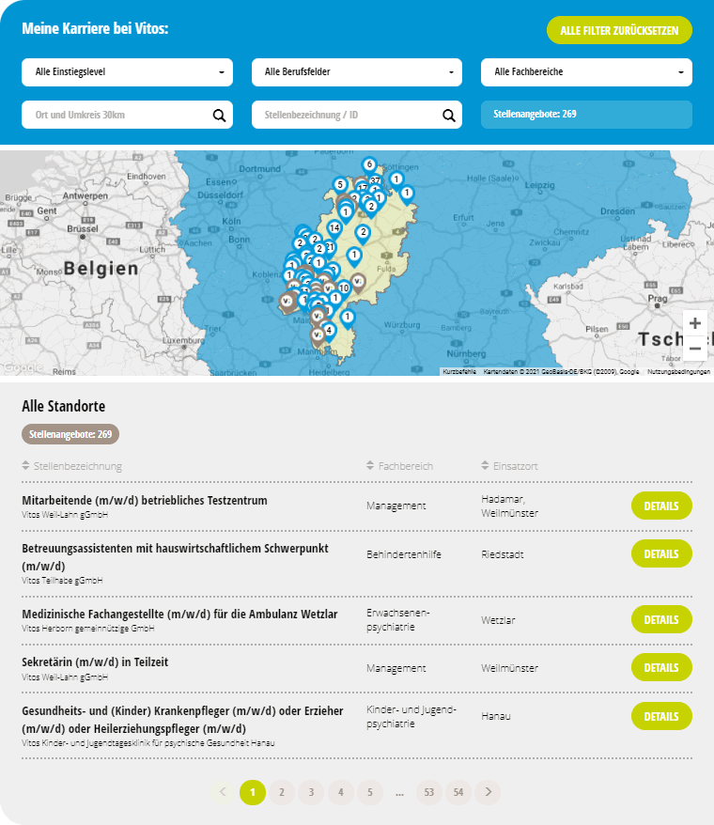The image size is (714, 825).
Task: Click the search icon in Stellenbezeichnung / ID field
Action: (x=449, y=116)
